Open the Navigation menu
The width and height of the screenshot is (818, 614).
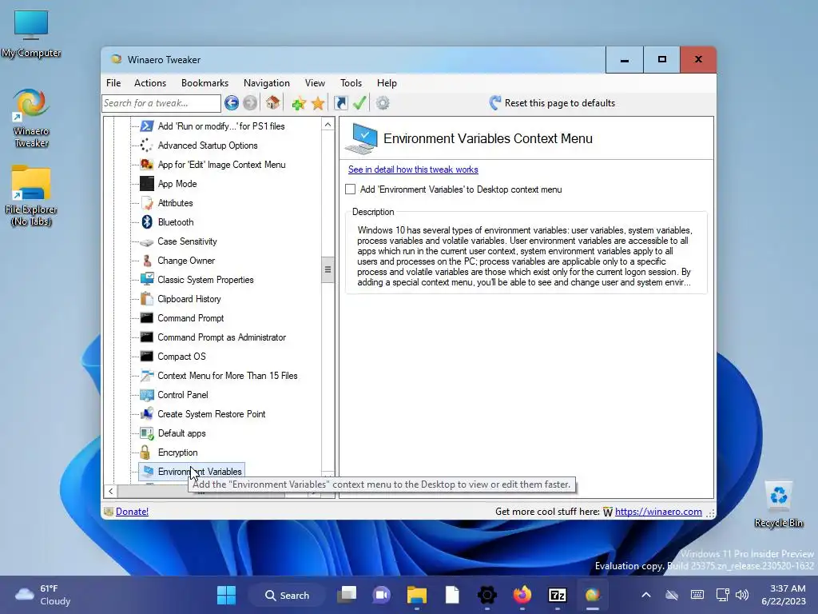[x=267, y=83]
